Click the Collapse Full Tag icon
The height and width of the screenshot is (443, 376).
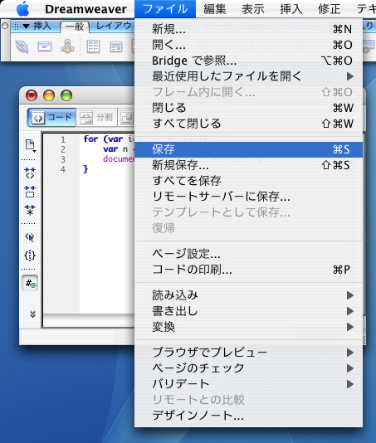point(30,173)
